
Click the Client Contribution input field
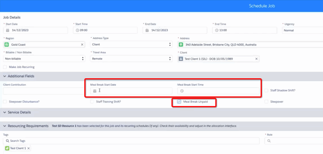(43, 91)
